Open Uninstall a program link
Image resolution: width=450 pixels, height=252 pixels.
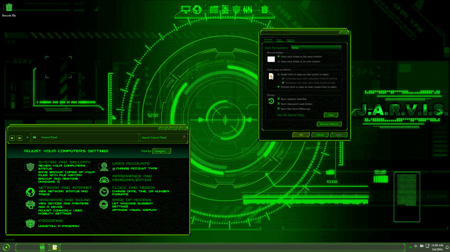pyautogui.click(x=59, y=226)
